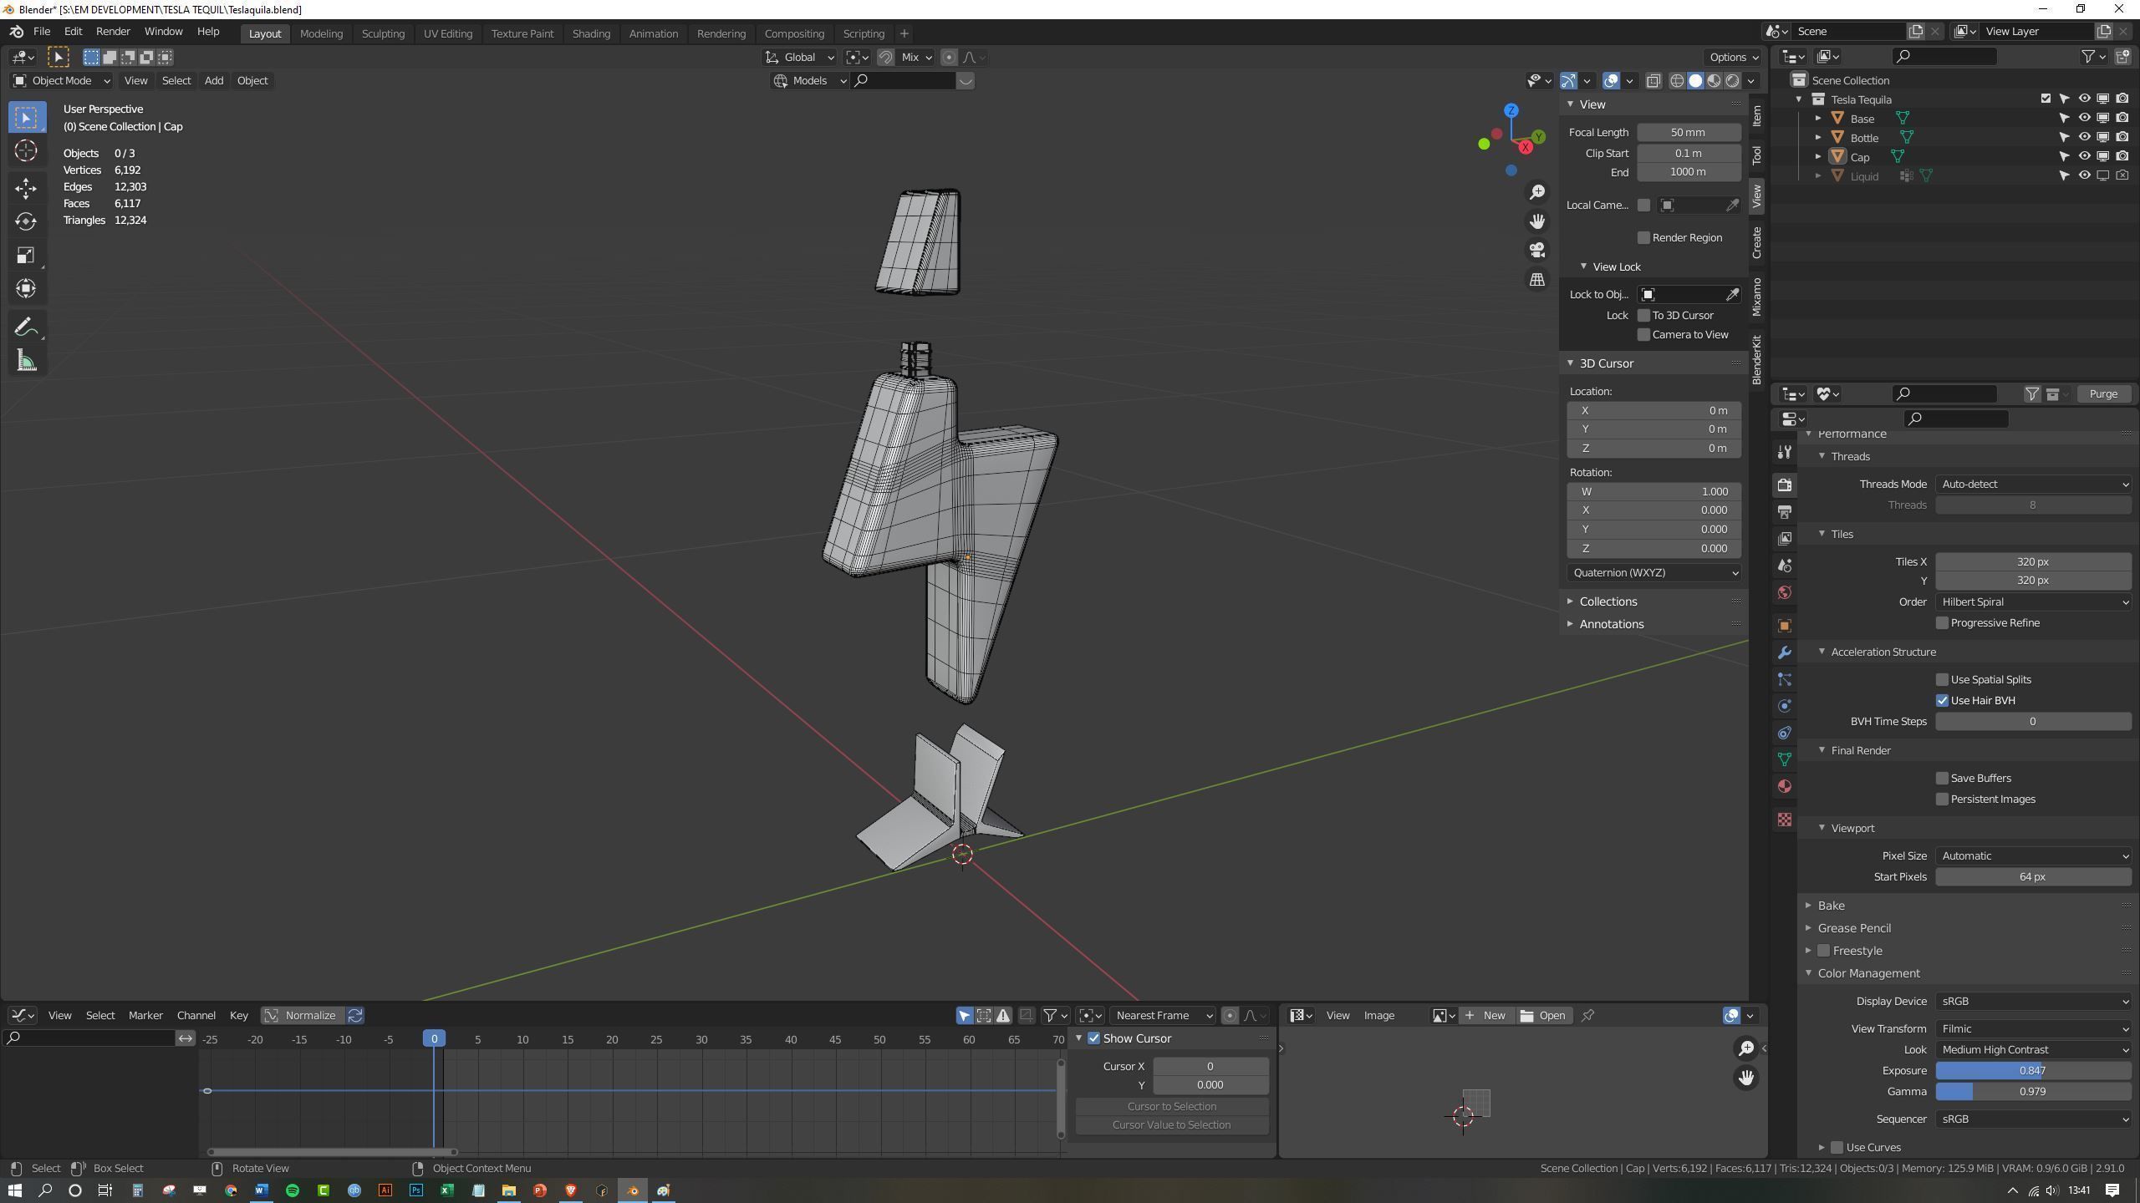Expand the Collections panel
The height and width of the screenshot is (1203, 2140).
click(x=1608, y=601)
